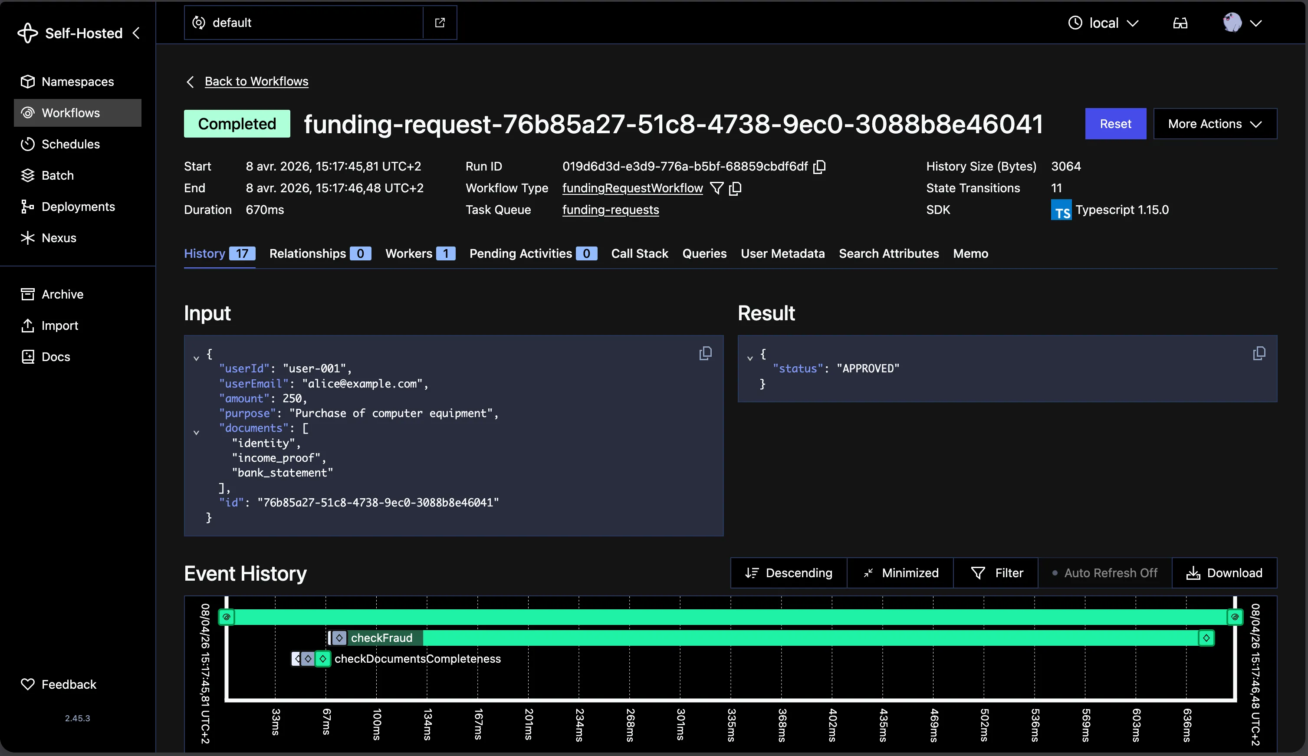Switch to the Pending Activities tab
The width and height of the screenshot is (1308, 756).
(521, 253)
